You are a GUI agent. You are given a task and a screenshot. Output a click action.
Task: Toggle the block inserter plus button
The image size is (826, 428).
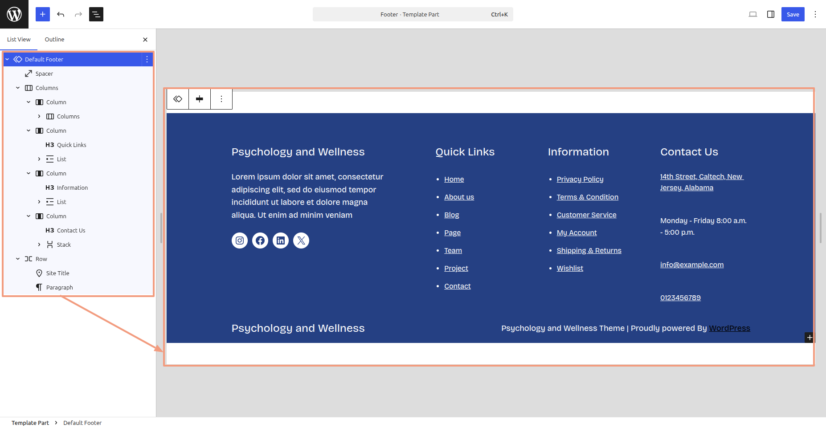43,14
